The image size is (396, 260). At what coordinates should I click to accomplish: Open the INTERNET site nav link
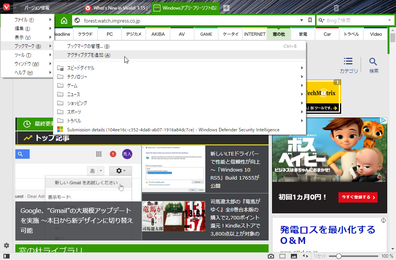click(x=254, y=34)
